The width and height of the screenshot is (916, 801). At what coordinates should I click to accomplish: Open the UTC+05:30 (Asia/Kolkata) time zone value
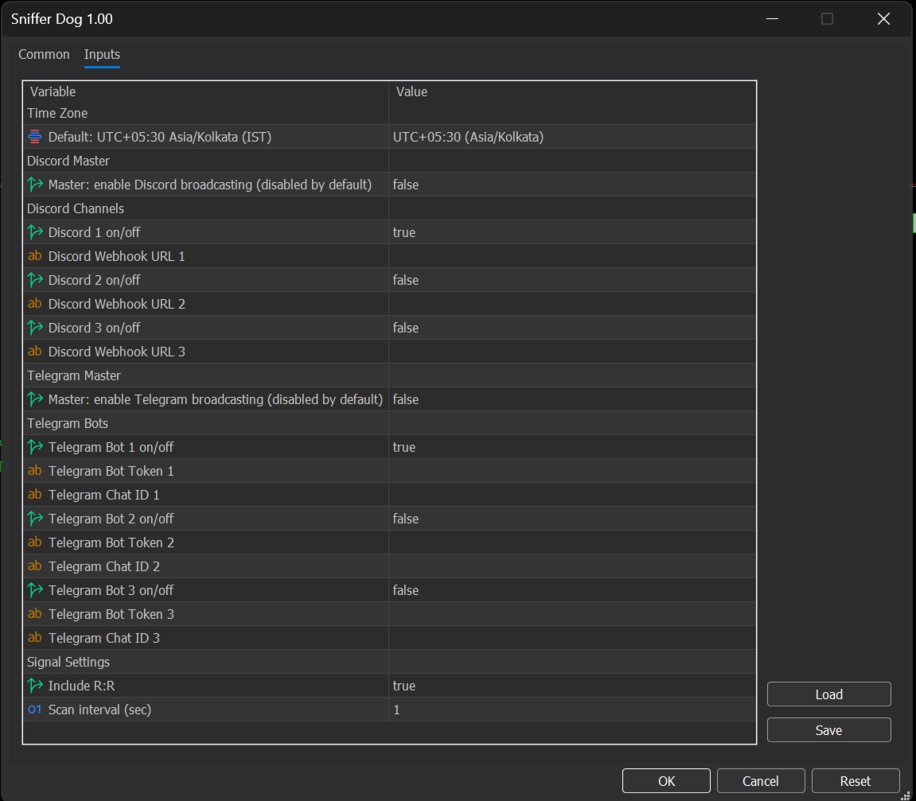(x=572, y=137)
